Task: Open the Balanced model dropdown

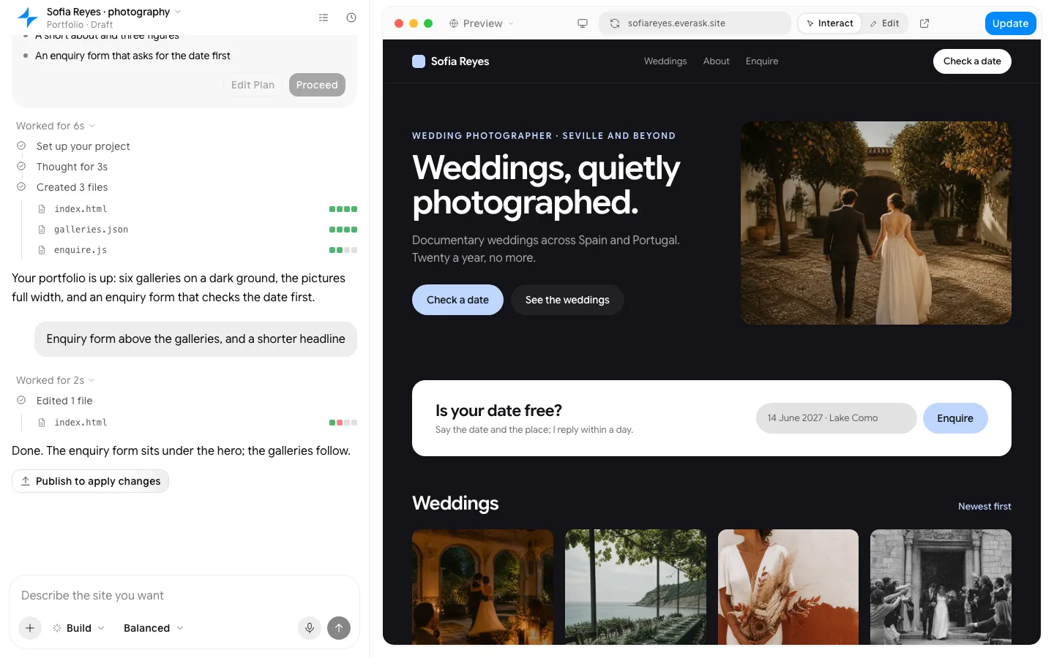Action: point(154,628)
